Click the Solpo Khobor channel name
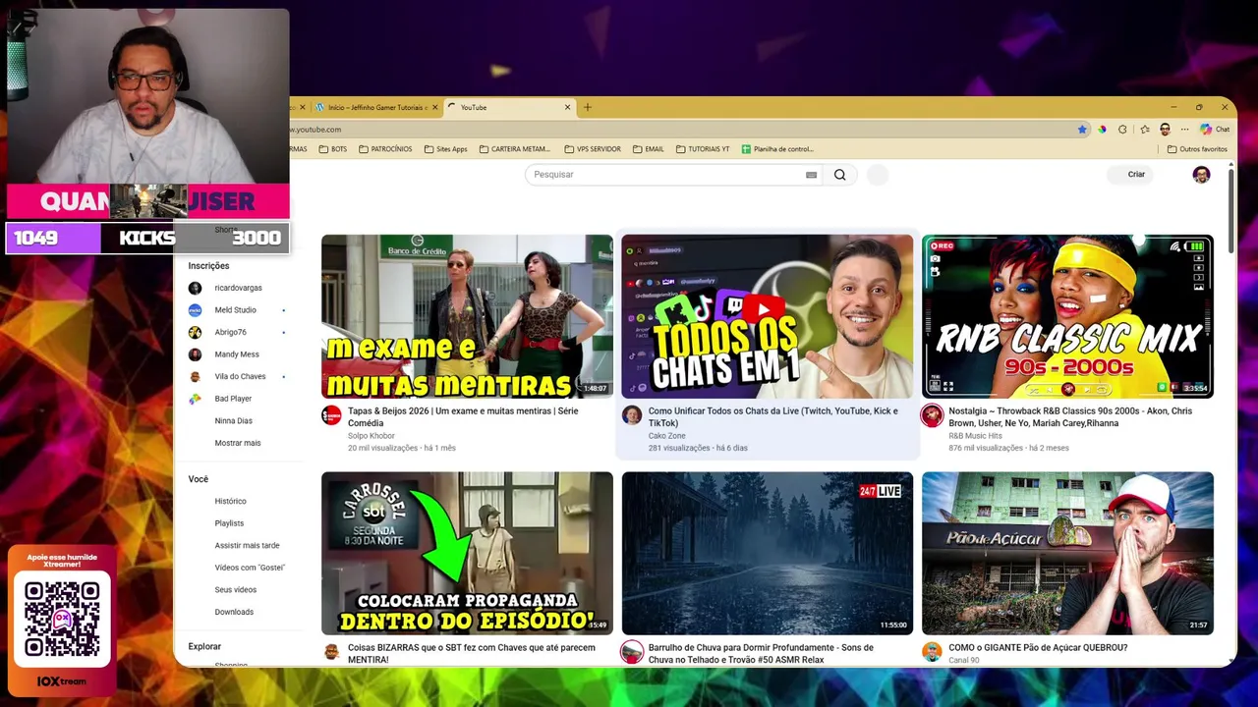This screenshot has height=707, width=1258. pos(372,436)
